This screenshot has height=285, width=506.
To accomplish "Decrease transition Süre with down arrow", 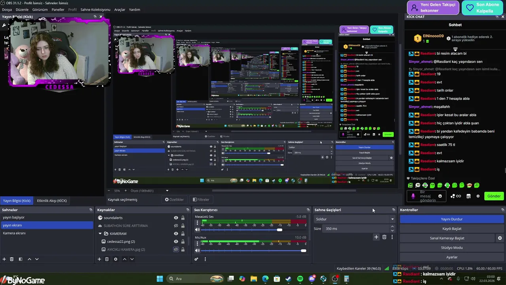I will (392, 230).
